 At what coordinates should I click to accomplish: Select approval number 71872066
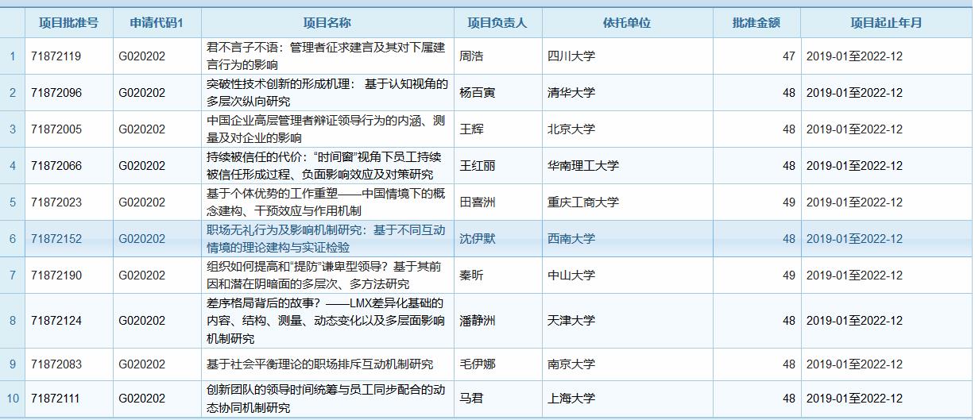[56, 166]
